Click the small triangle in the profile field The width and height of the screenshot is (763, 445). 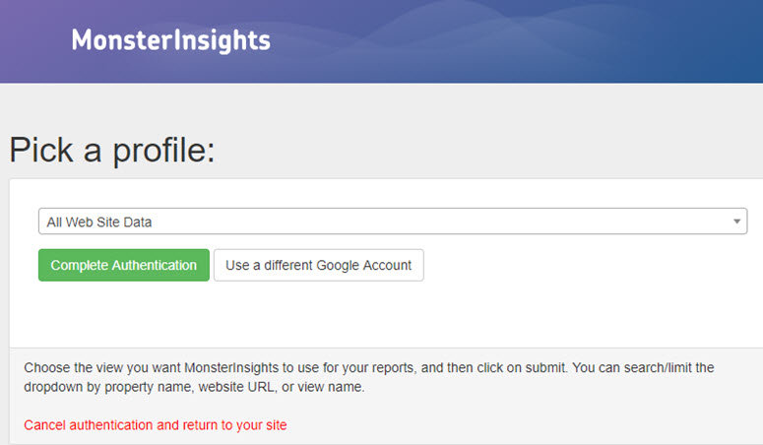click(737, 222)
